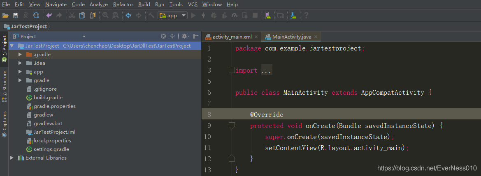Click the Paste clipboard icon
The width and height of the screenshot is (481, 176).
[x=92, y=15]
